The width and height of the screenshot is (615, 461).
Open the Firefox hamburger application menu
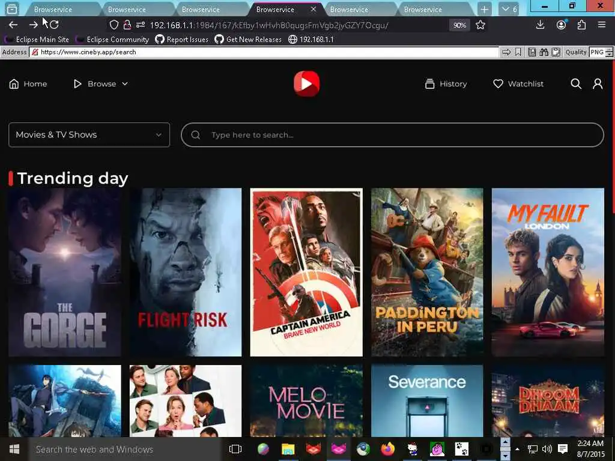pos(602,25)
